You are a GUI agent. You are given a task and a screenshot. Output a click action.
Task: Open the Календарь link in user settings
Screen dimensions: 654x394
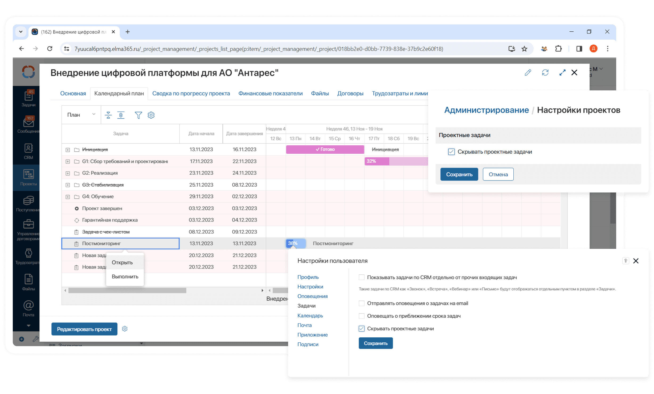[310, 316]
